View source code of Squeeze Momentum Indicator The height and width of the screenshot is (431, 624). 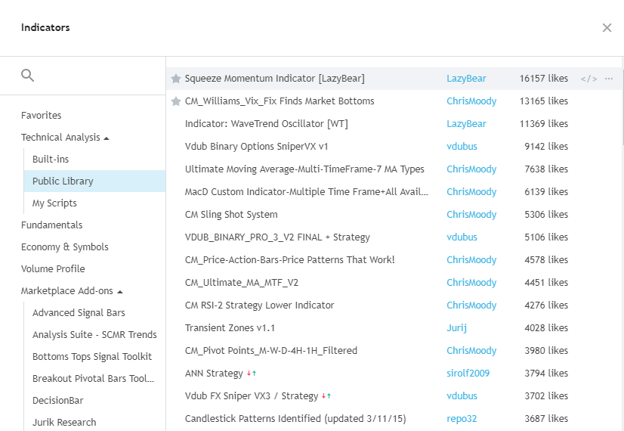pyautogui.click(x=588, y=79)
